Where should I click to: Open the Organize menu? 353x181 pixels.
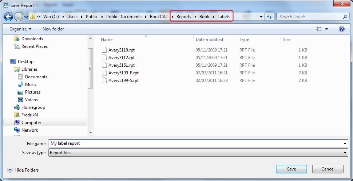point(20,29)
